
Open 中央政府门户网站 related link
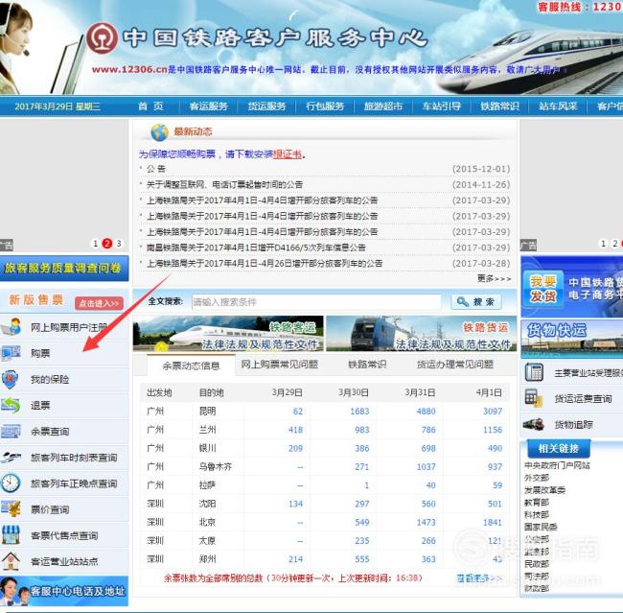coord(557,465)
